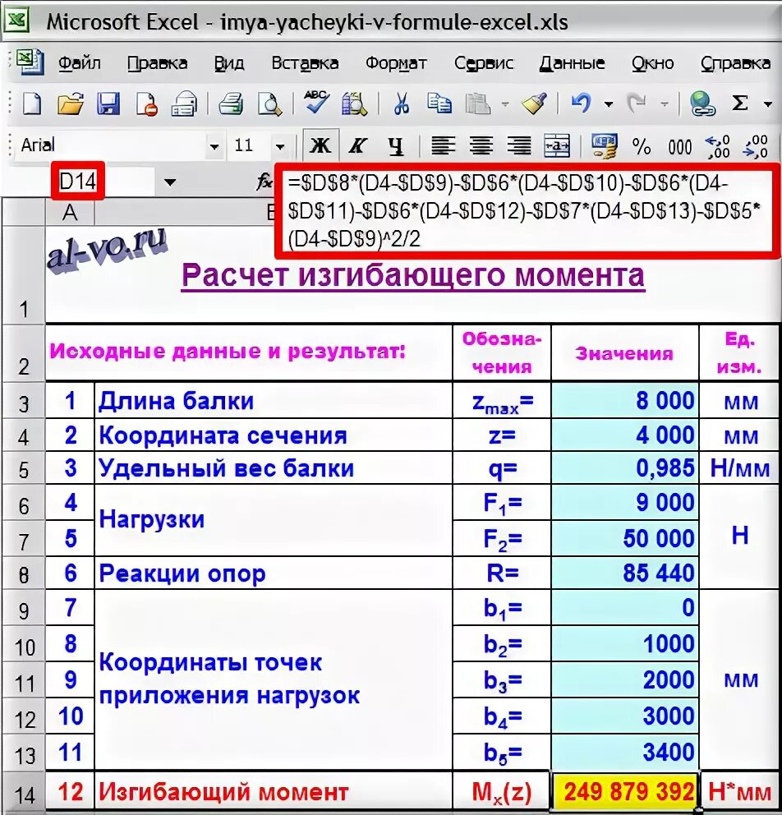The width and height of the screenshot is (782, 815).
Task: Select cell with value 3400
Action: click(625, 752)
